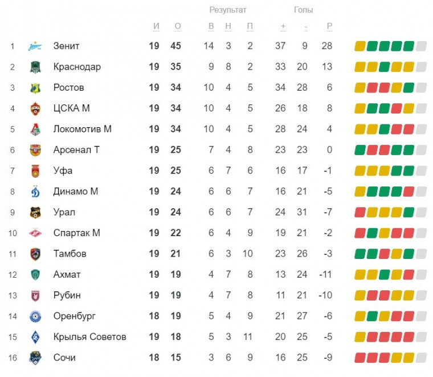Click the ЦСКА М club logo
The image size is (433, 377).
[35, 108]
